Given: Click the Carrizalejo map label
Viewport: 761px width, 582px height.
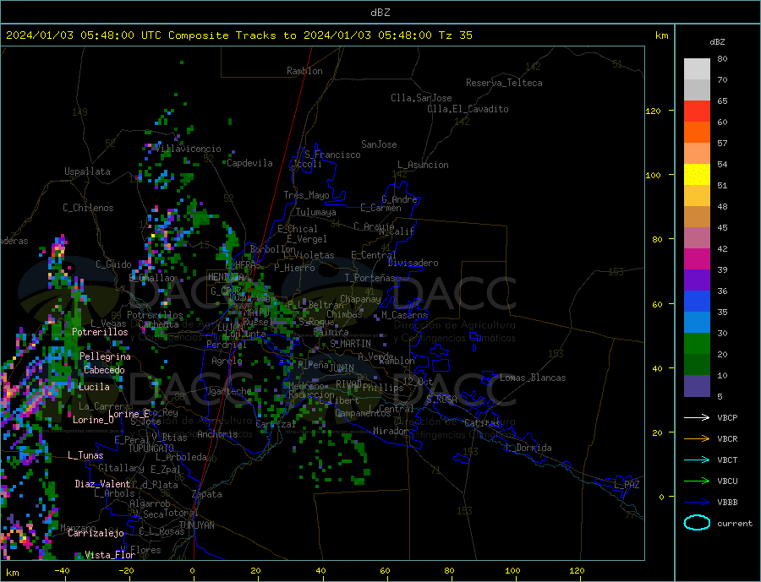Looking at the screenshot, I should (96, 533).
